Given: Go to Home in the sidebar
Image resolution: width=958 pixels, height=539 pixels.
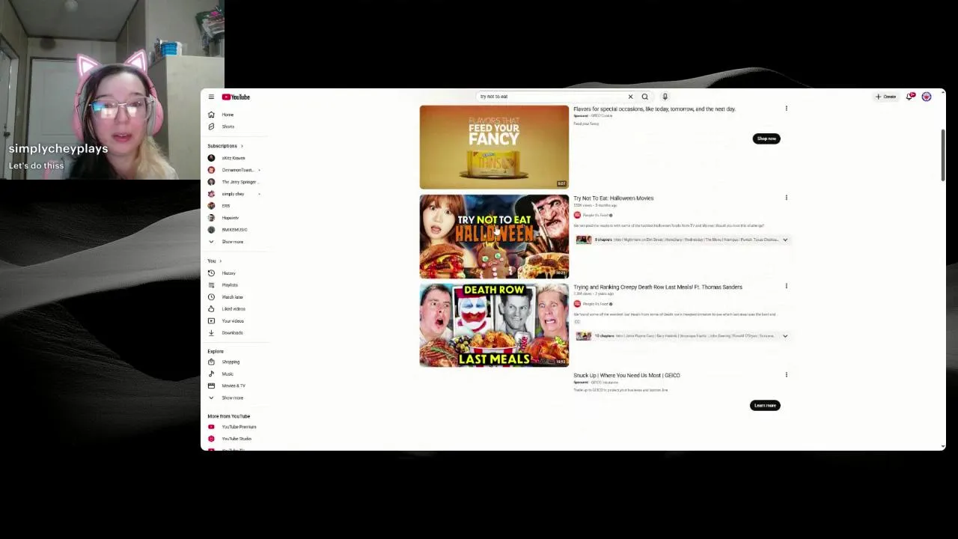Looking at the screenshot, I should [228, 115].
